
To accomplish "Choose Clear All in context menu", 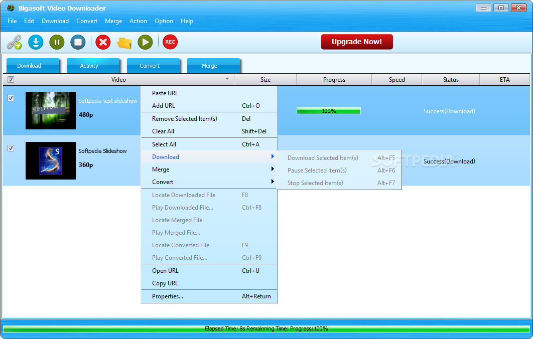I will (x=209, y=131).
